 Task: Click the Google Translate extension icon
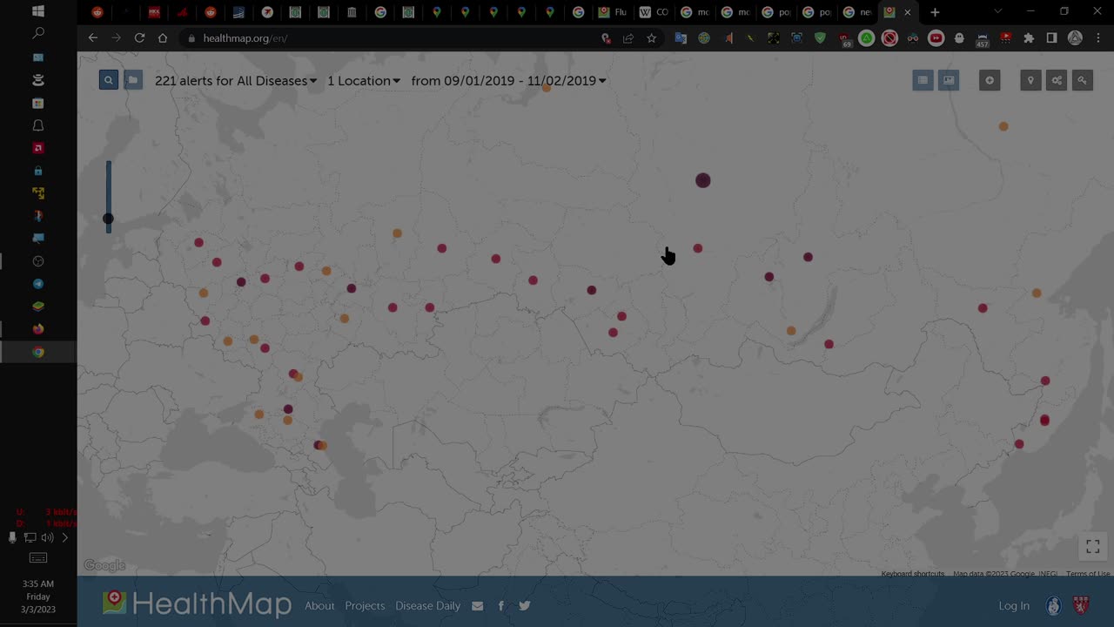tap(681, 38)
